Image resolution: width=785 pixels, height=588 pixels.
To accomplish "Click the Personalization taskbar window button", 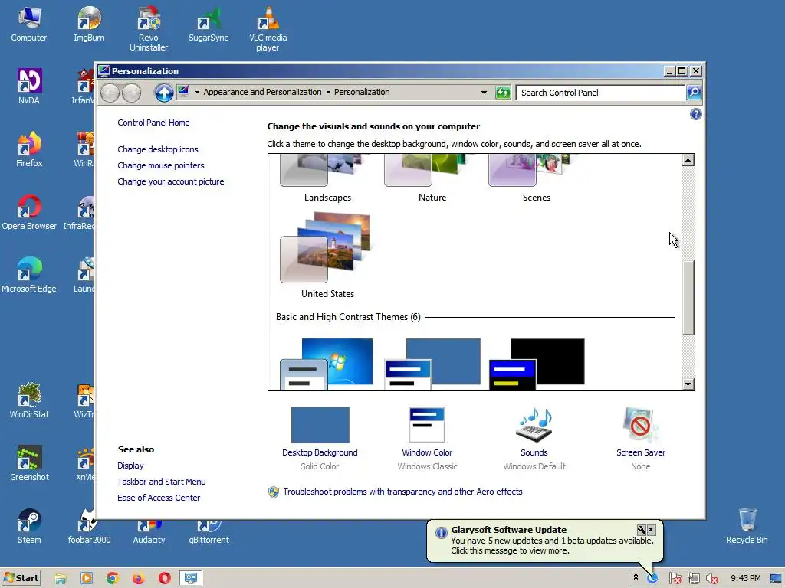I will [x=190, y=578].
